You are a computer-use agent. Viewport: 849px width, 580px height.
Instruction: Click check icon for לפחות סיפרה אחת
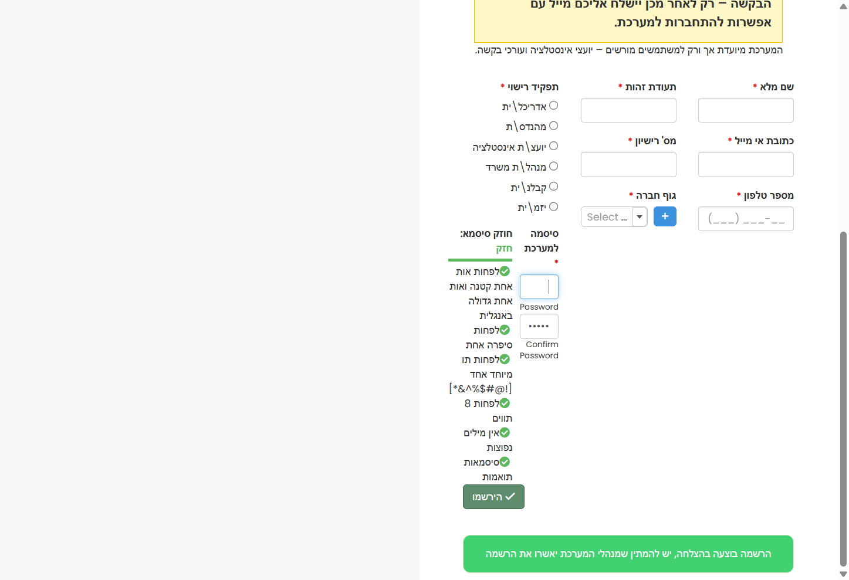[x=505, y=330]
